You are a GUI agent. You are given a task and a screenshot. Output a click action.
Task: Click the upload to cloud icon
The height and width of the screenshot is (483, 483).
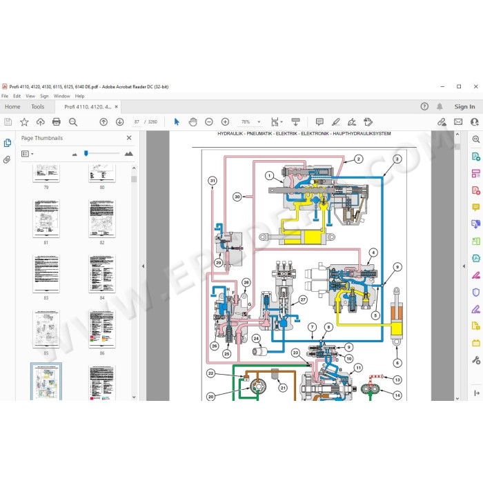pyautogui.click(x=40, y=122)
